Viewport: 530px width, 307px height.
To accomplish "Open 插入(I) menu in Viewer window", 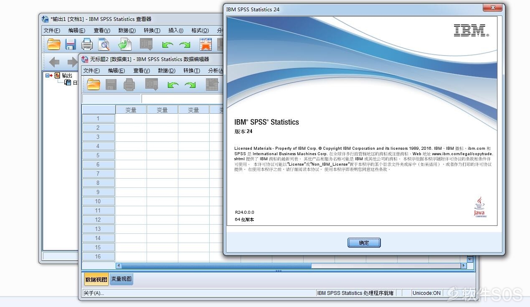I will (176, 31).
